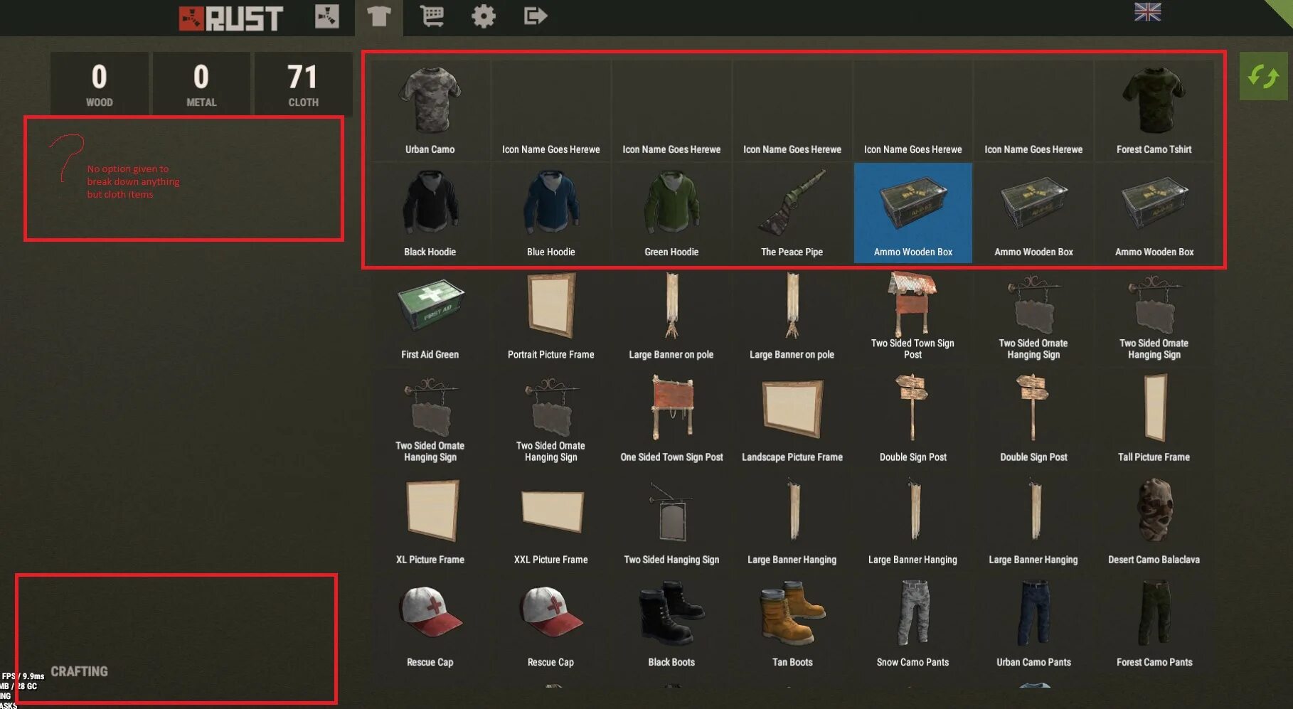1293x709 pixels.
Task: Select the Two Sided Hanging Sign item
Action: pyautogui.click(x=671, y=520)
